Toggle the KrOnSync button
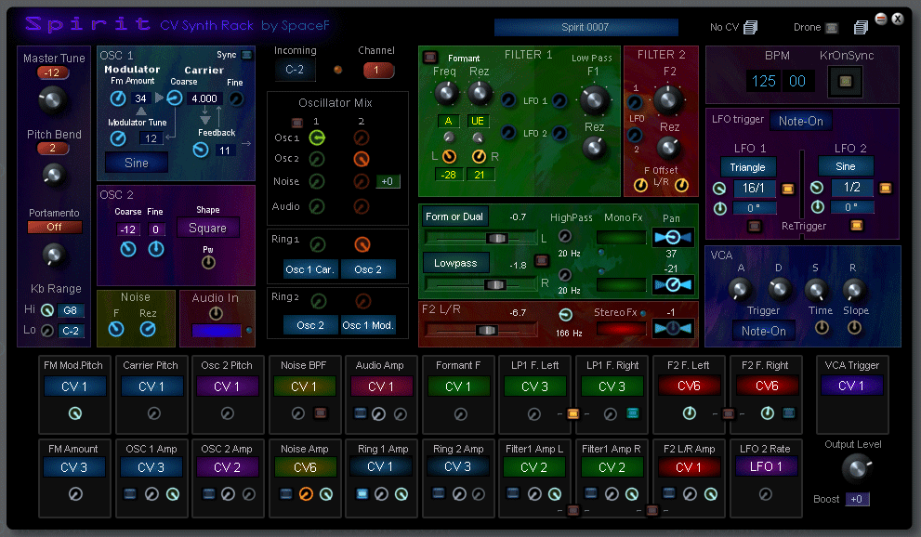 pos(845,81)
